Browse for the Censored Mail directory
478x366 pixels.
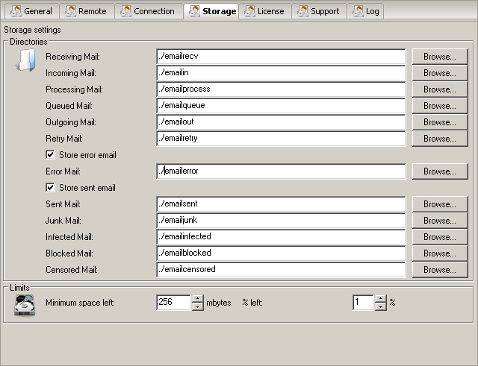tap(439, 270)
